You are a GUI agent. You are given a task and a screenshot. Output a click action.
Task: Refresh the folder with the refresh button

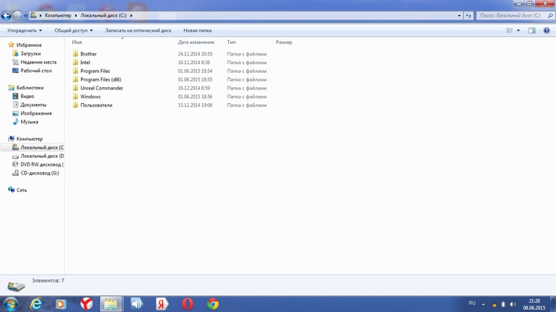(469, 16)
